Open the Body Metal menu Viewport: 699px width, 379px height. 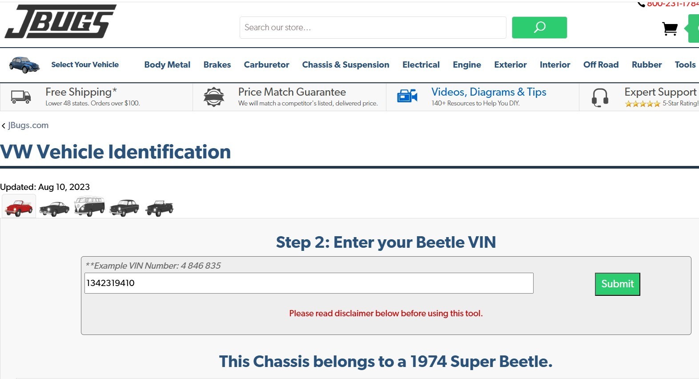tap(167, 65)
